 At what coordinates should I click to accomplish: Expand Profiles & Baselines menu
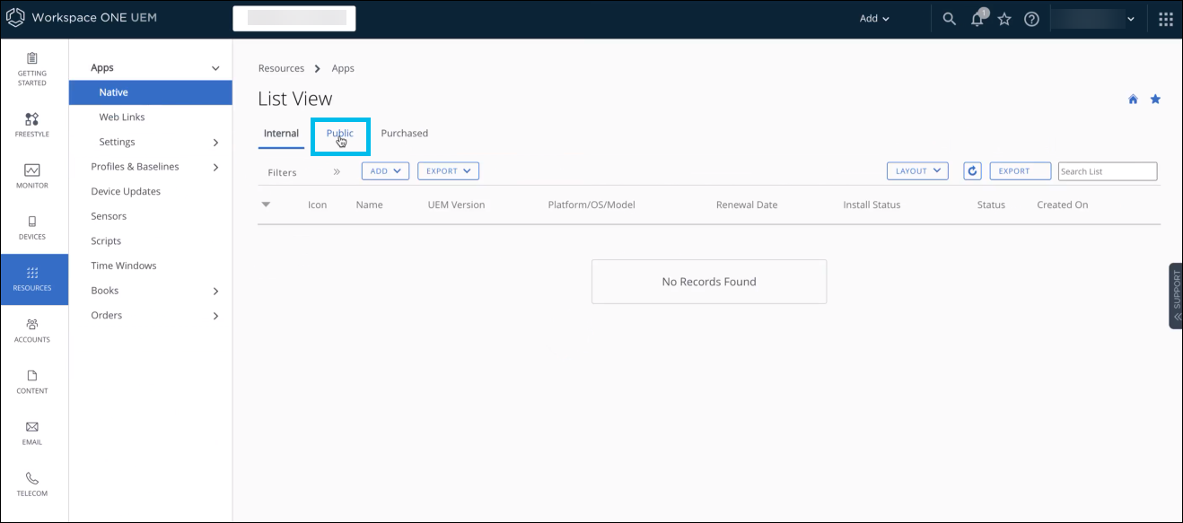point(215,167)
